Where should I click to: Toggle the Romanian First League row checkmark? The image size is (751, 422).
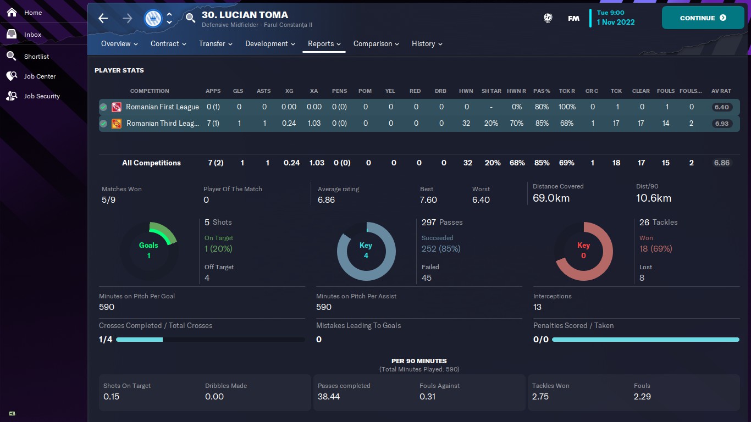(103, 107)
